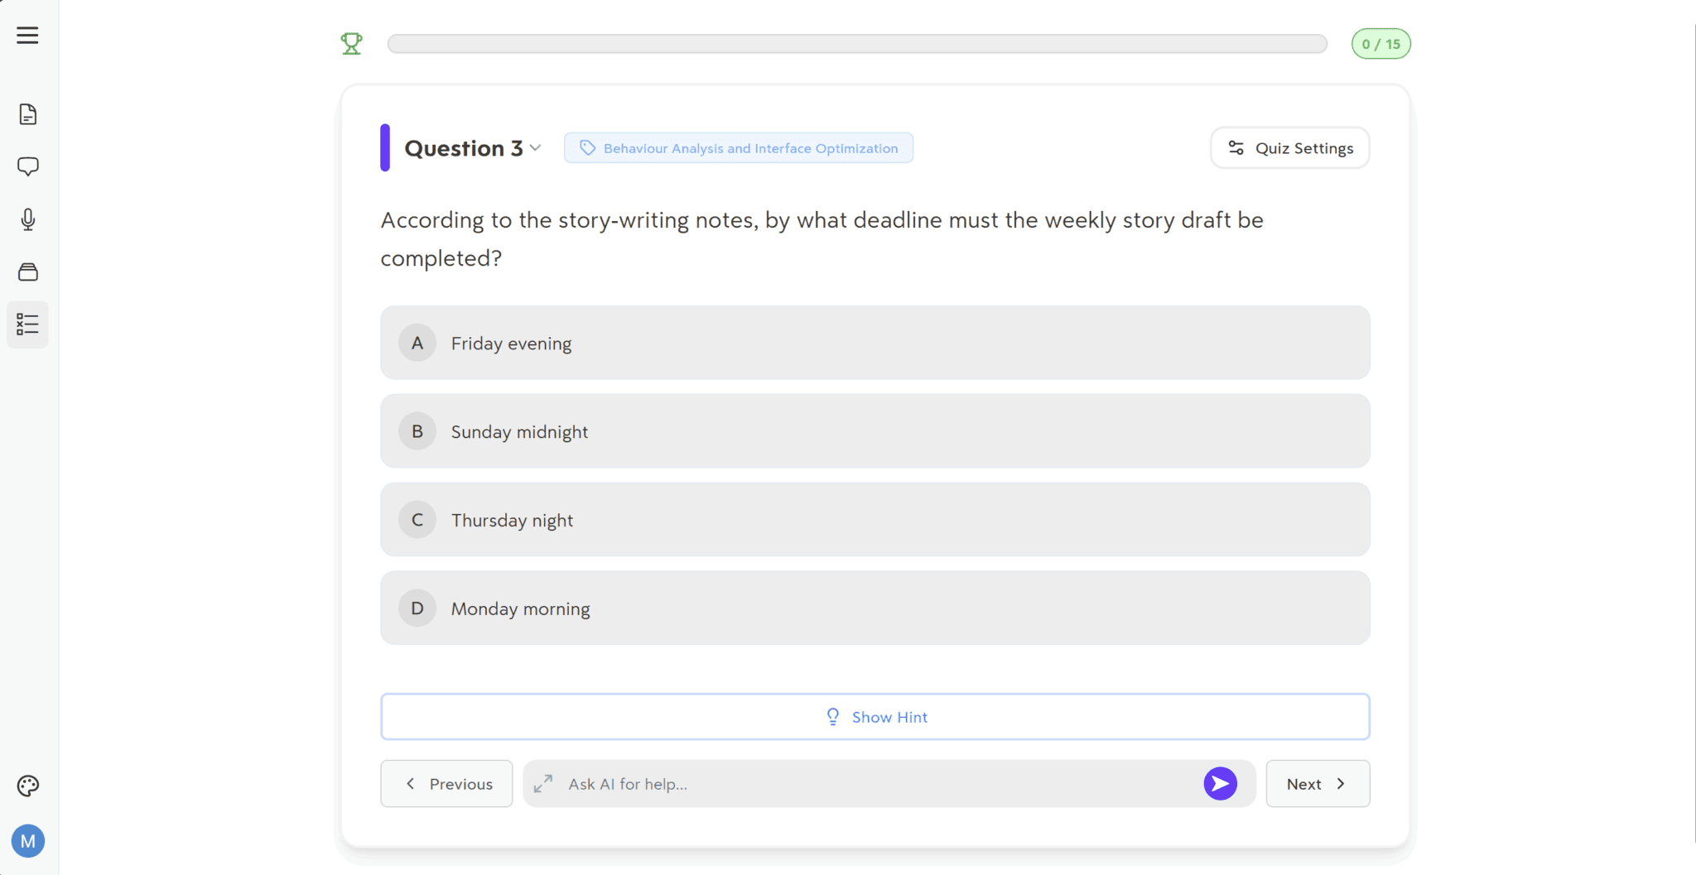Expand the Ask AI input using the arrows icon
The height and width of the screenshot is (875, 1696).
coord(543,783)
